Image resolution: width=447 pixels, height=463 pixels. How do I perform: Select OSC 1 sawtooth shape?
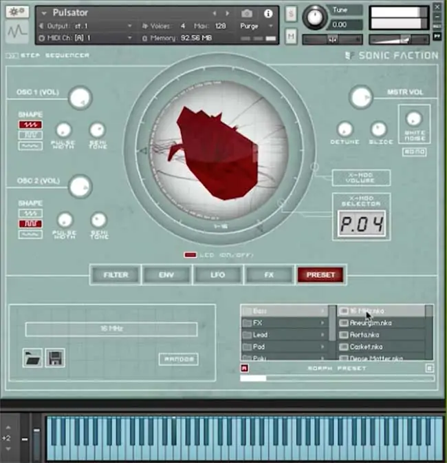click(x=30, y=125)
